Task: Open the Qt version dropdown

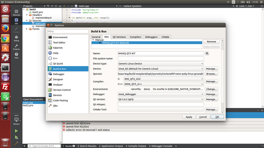Action: (x=161, y=99)
